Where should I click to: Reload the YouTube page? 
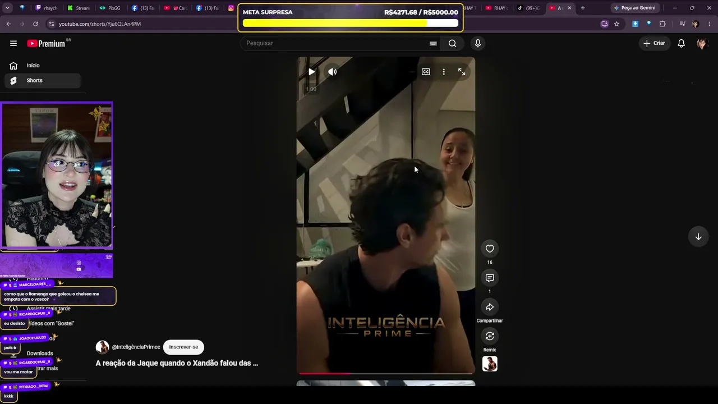[35, 24]
